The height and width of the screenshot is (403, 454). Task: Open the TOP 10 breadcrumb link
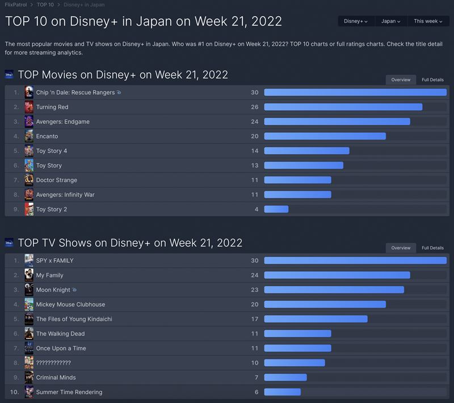(x=47, y=5)
